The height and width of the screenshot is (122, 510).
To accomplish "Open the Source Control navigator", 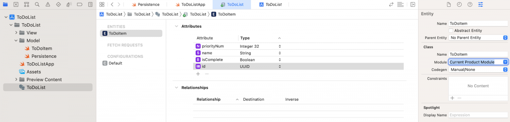I will click(x=16, y=5).
